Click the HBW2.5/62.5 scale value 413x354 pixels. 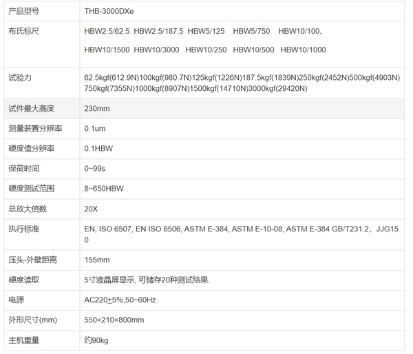tap(107, 32)
